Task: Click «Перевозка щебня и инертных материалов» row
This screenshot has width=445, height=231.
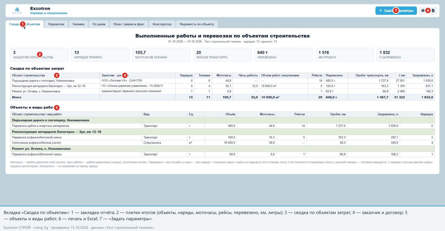Action: pyautogui.click(x=222, y=126)
